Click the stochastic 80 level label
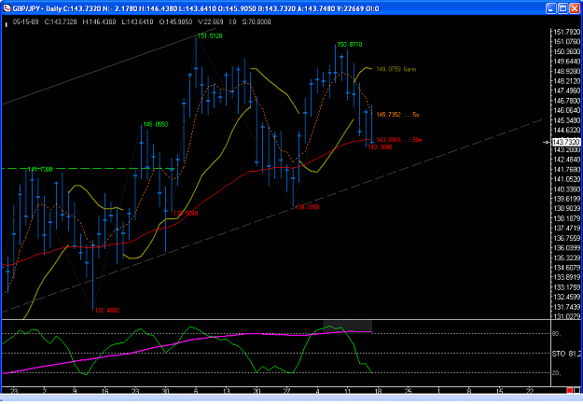 [557, 334]
